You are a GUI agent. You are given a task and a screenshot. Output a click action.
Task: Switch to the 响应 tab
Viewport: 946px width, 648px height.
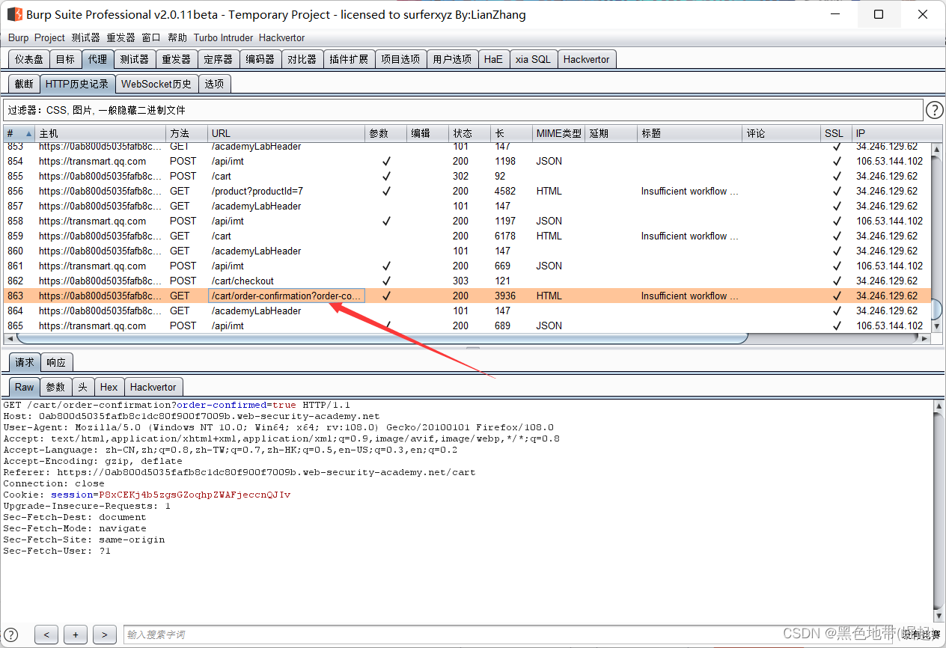pyautogui.click(x=56, y=362)
